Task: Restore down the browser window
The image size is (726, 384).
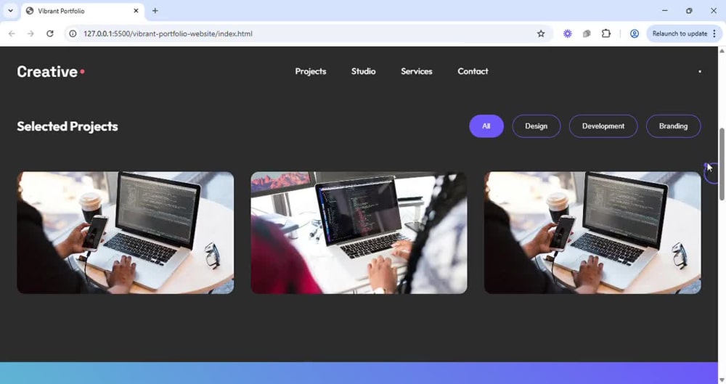Action: pos(689,11)
